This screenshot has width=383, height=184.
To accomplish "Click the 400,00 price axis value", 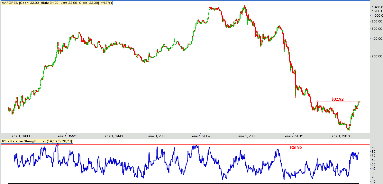I will tap(377, 39).
